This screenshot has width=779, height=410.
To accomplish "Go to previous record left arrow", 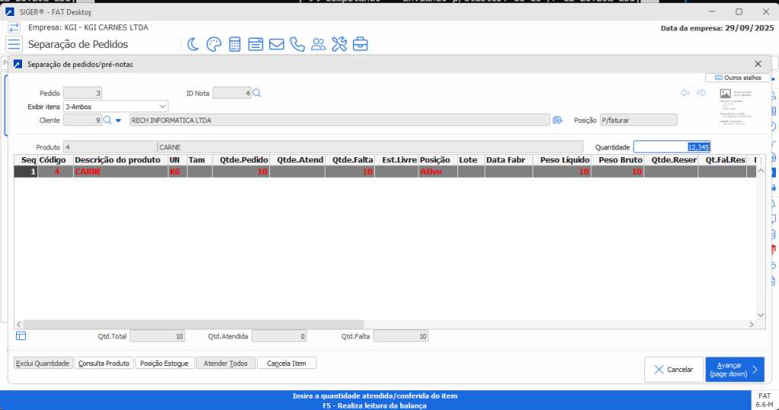I will [x=685, y=93].
